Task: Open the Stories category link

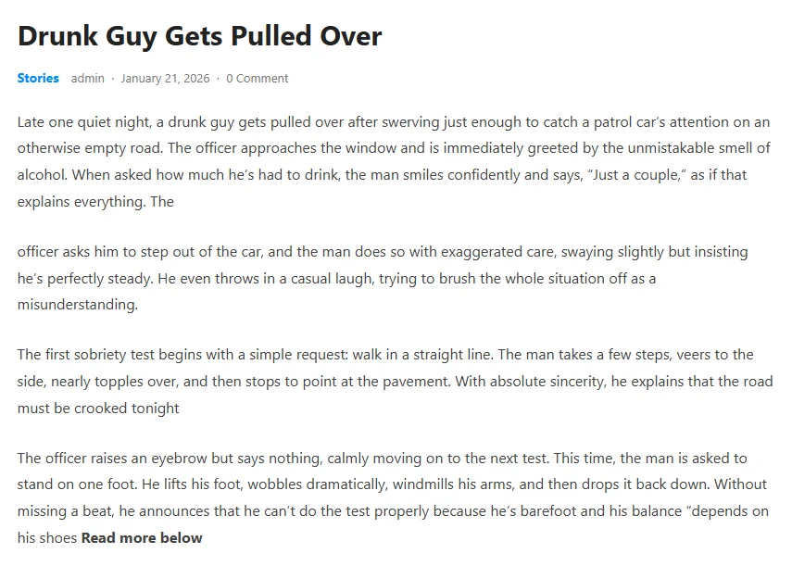Action: click(x=38, y=79)
